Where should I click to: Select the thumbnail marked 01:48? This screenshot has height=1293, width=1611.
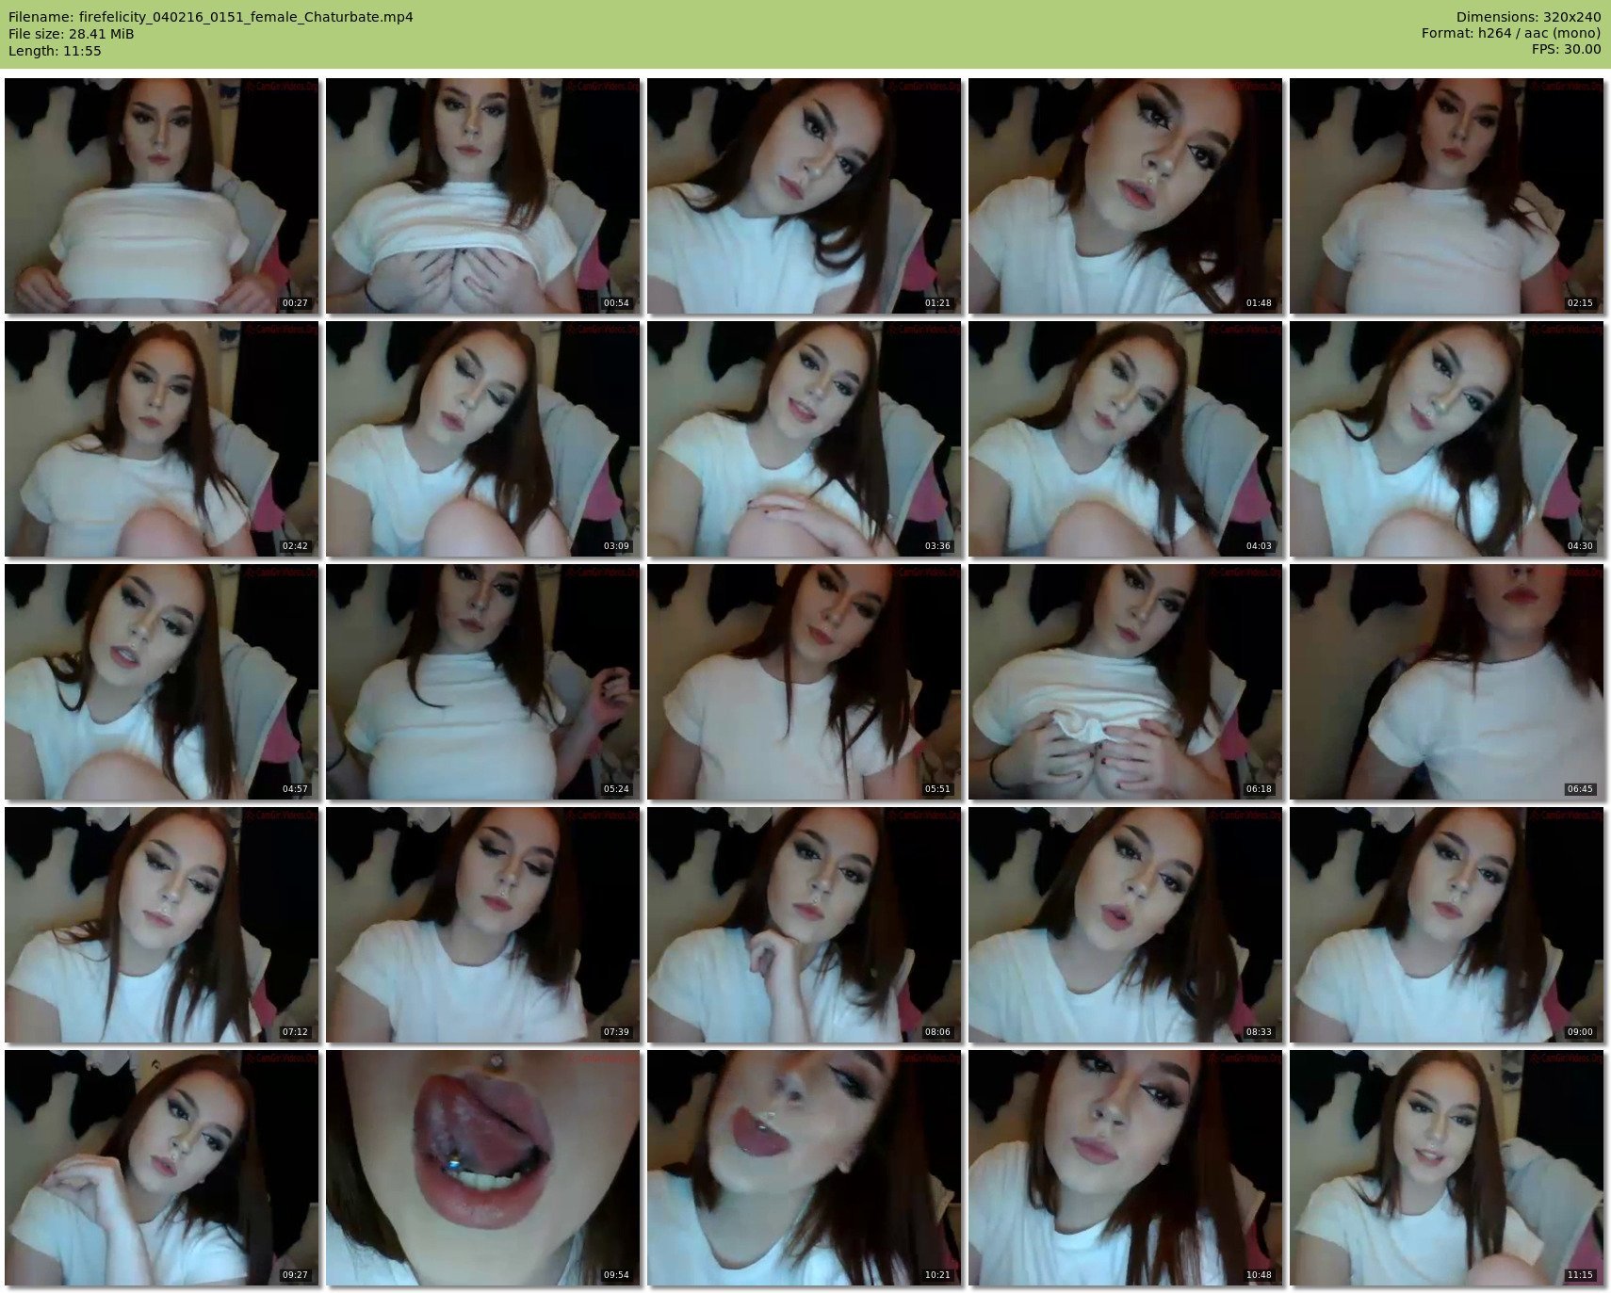click(x=1125, y=196)
